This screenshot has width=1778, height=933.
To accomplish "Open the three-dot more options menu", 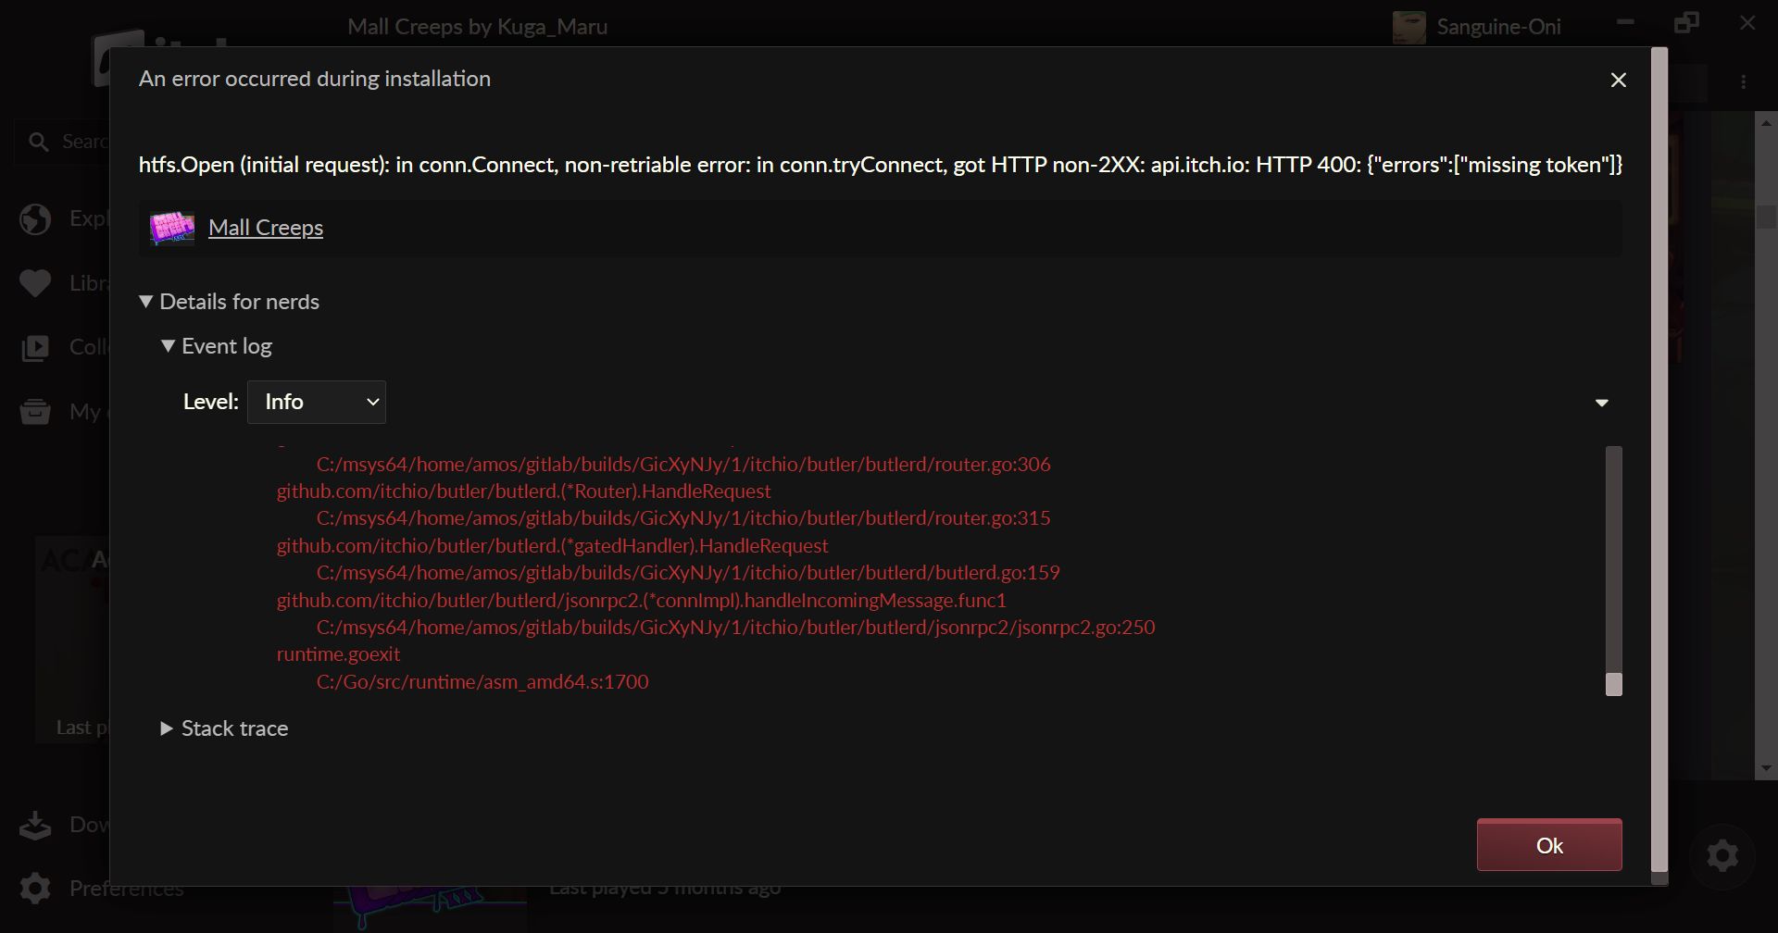I will coord(1744,82).
